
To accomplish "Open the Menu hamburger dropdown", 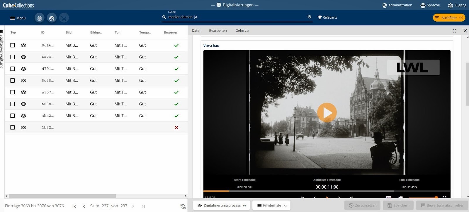I will pos(18,18).
